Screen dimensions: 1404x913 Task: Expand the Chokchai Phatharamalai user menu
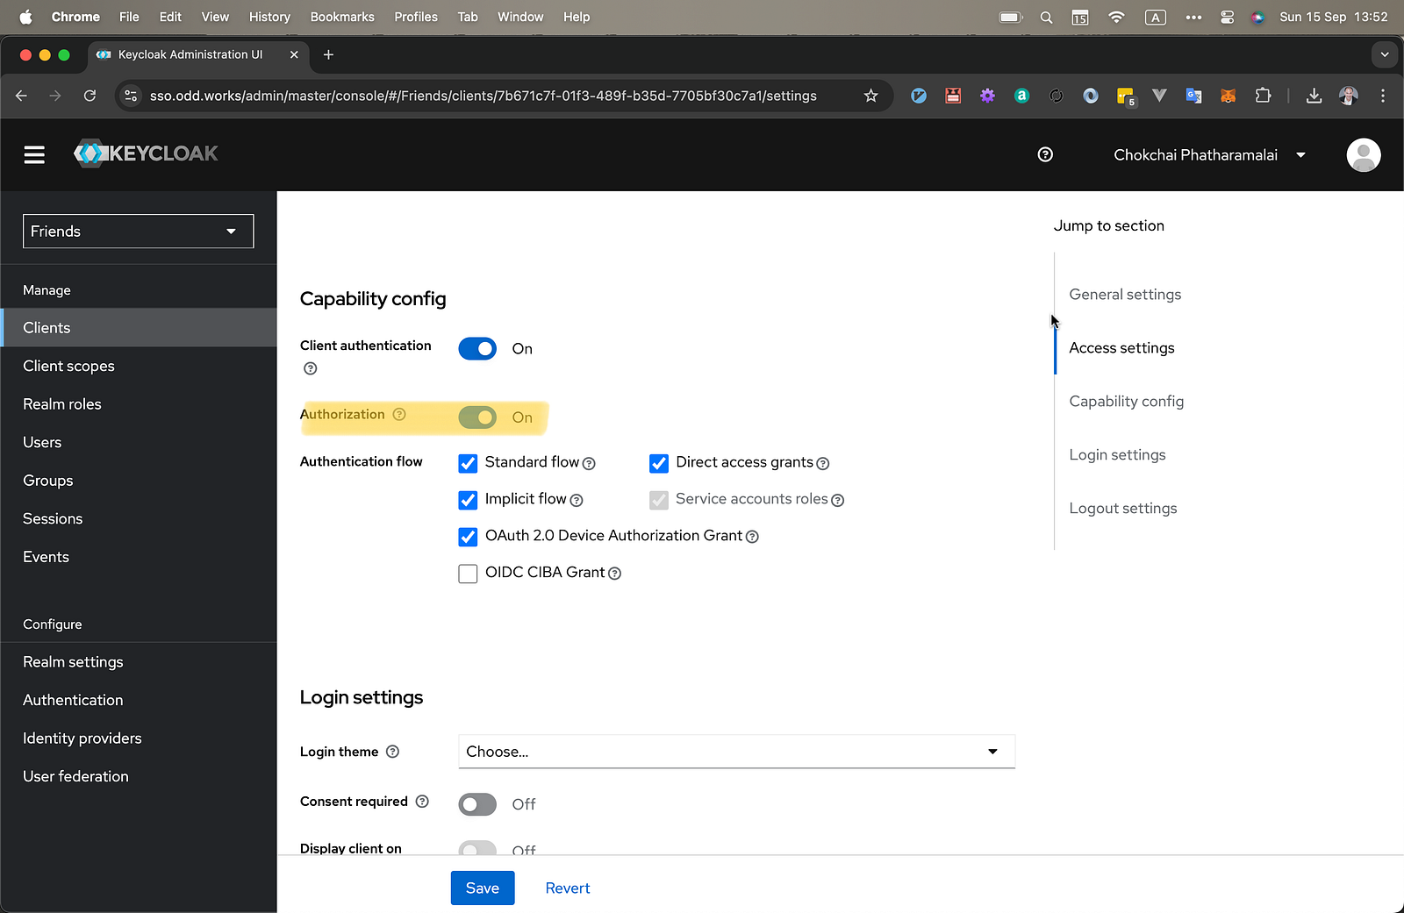[1209, 155]
